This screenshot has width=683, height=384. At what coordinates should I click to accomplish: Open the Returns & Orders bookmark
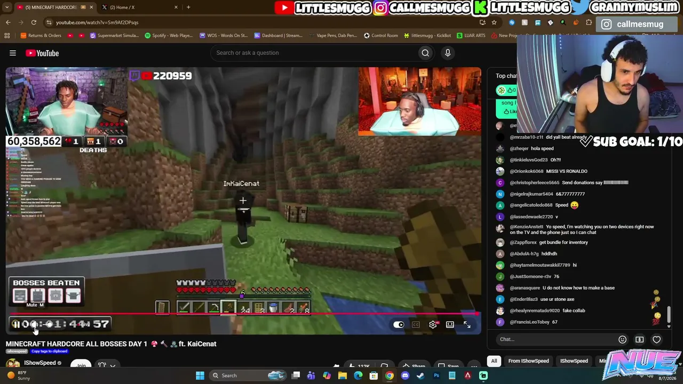click(x=41, y=36)
